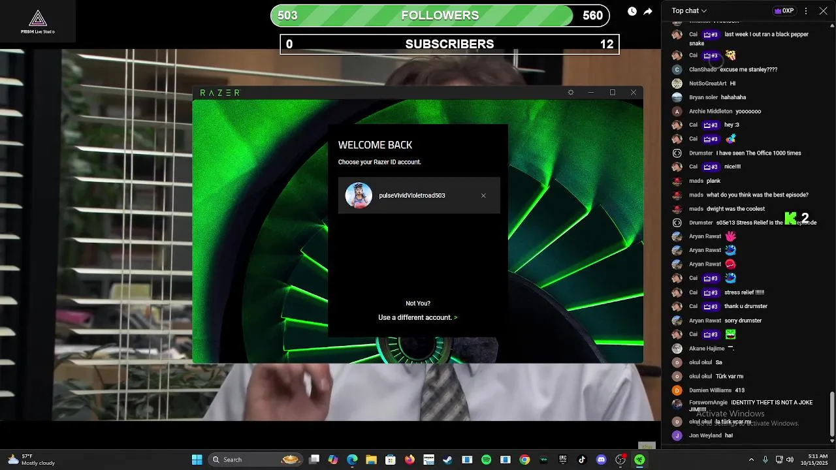The width and height of the screenshot is (836, 470).
Task: Maximize the Razer login window
Action: (x=613, y=93)
